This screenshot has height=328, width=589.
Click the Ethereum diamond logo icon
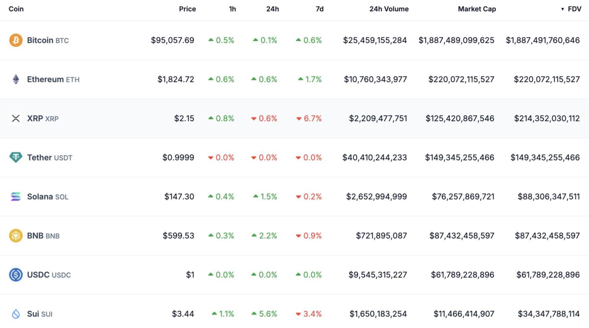click(x=16, y=79)
